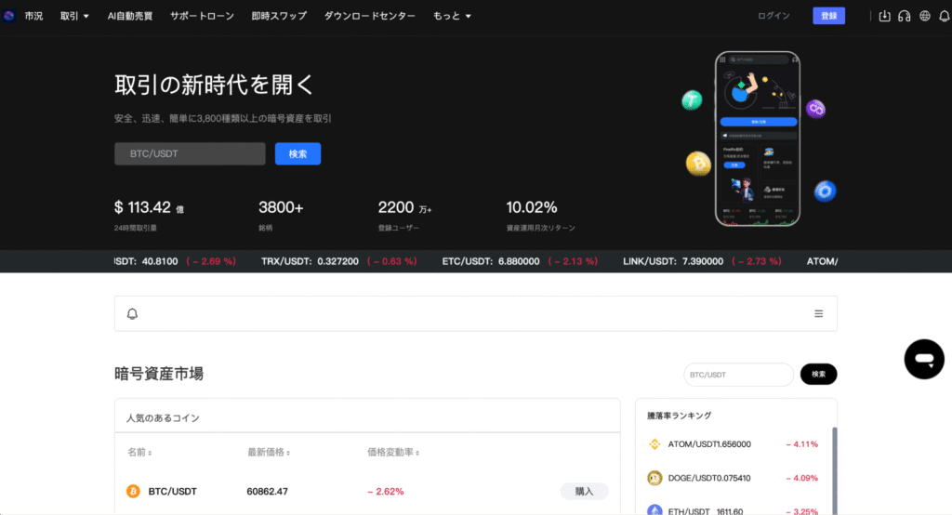Click the site logo icon
The height and width of the screenshot is (515, 952).
tap(8, 16)
